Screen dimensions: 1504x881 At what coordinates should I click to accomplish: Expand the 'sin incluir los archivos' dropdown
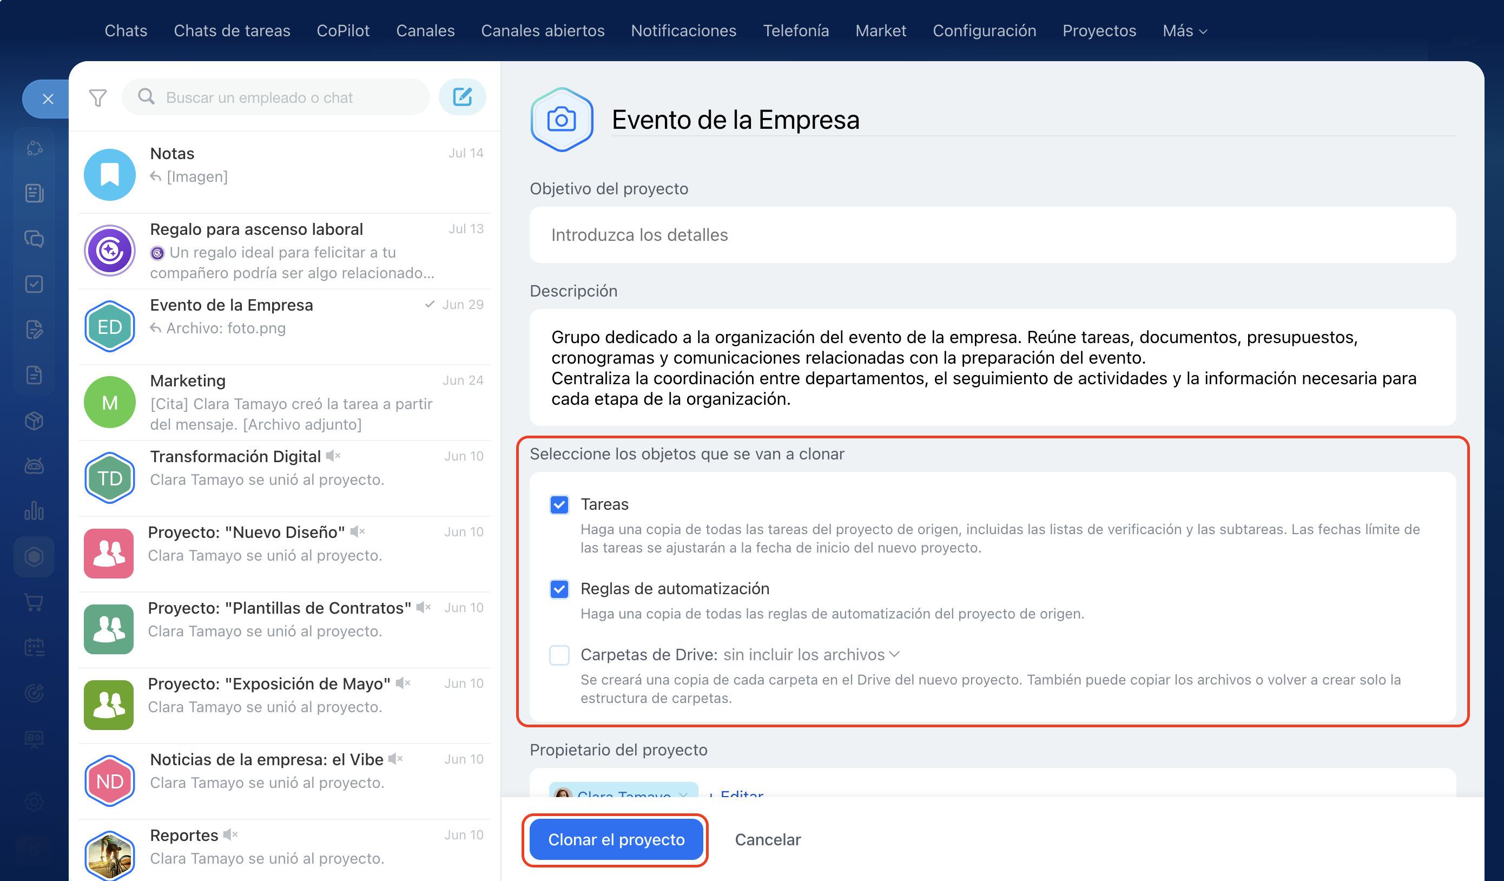tap(812, 655)
